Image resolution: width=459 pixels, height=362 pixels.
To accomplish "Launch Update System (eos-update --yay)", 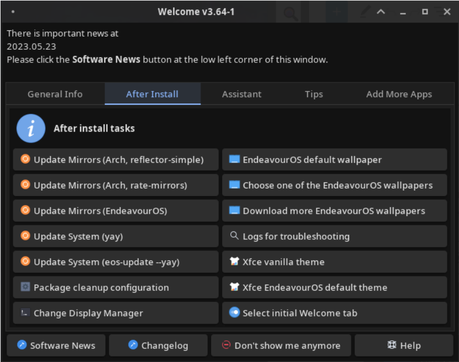I will 115,262.
